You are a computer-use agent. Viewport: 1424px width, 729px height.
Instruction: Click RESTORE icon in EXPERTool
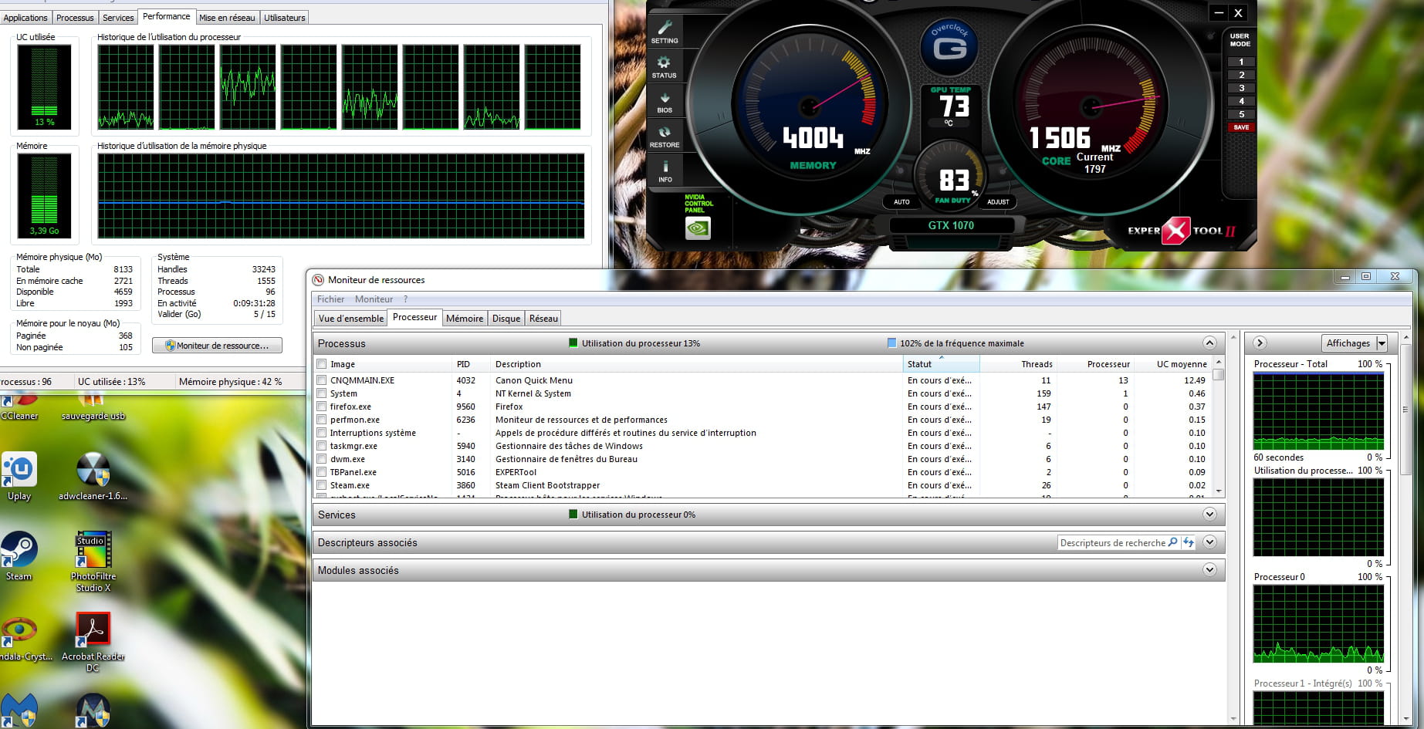tap(665, 137)
